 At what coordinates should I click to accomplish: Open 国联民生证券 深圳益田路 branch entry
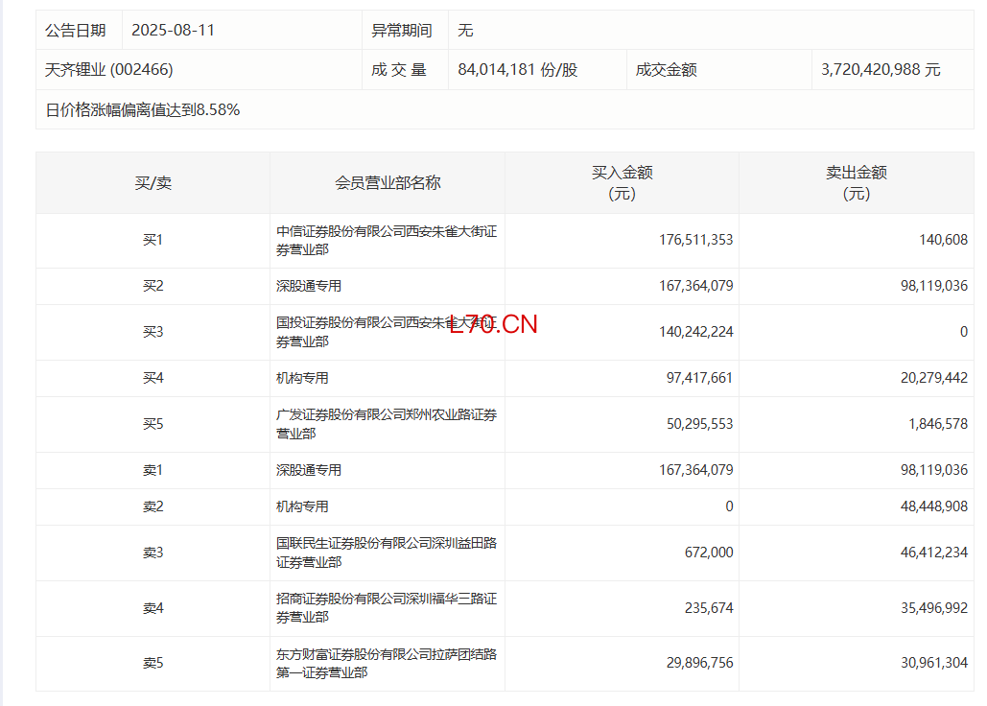pos(387,553)
